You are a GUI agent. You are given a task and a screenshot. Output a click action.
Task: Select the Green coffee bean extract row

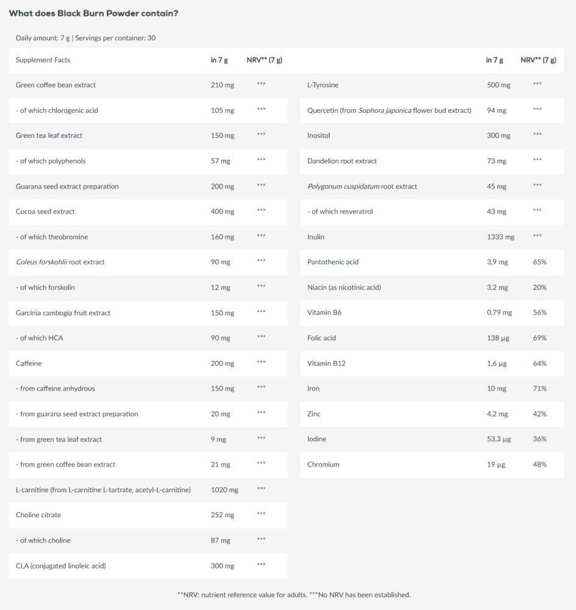pyautogui.click(x=148, y=85)
